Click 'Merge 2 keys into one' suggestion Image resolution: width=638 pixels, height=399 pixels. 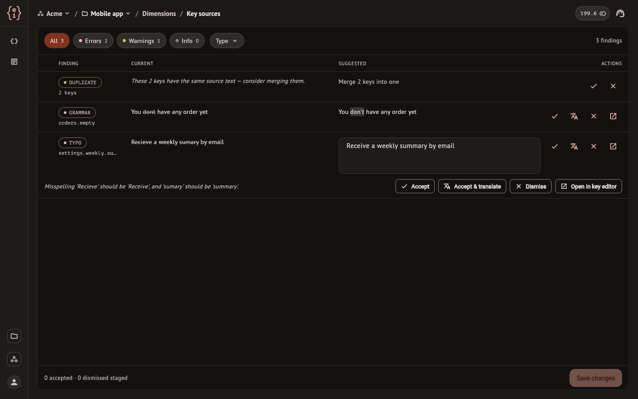369,82
